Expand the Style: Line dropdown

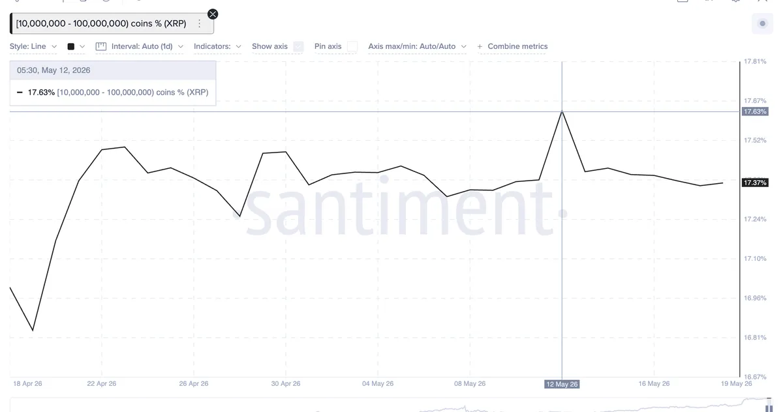33,46
